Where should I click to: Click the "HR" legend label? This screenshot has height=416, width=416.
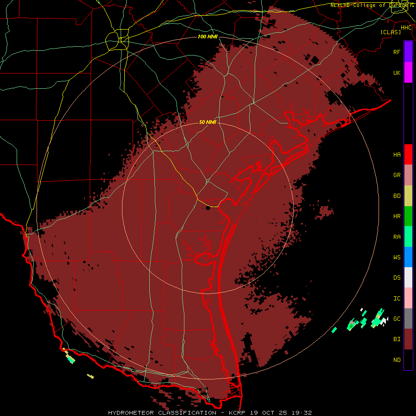[x=397, y=216]
